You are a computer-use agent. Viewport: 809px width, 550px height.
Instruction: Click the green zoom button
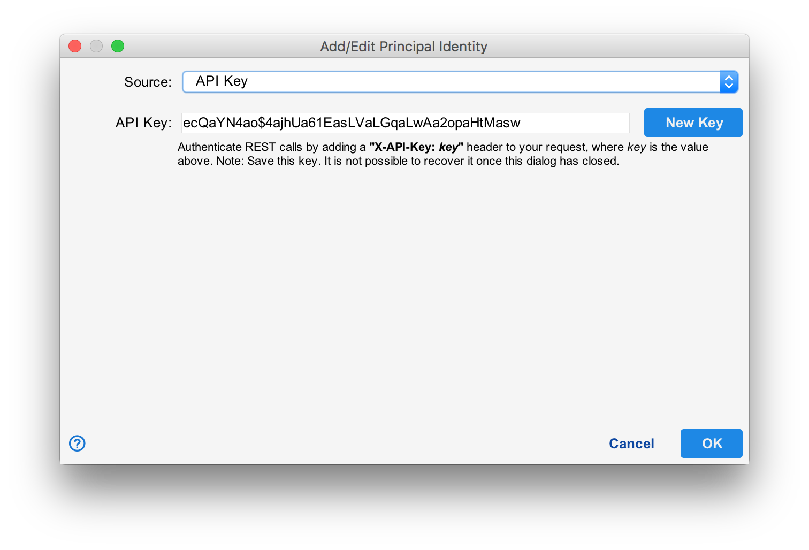click(117, 46)
